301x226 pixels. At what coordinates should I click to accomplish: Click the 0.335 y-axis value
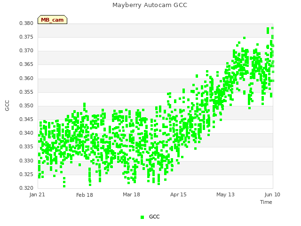pyautogui.click(x=26, y=146)
